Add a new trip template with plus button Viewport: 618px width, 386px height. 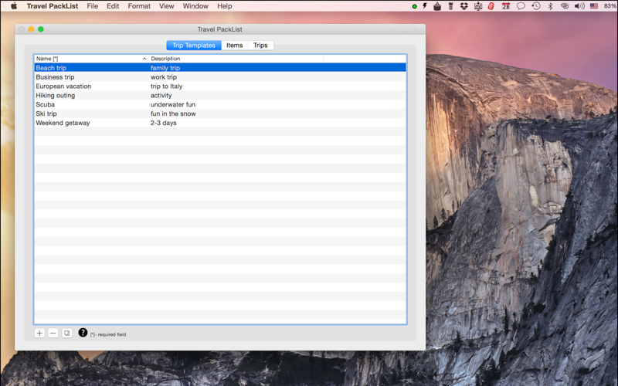point(39,334)
